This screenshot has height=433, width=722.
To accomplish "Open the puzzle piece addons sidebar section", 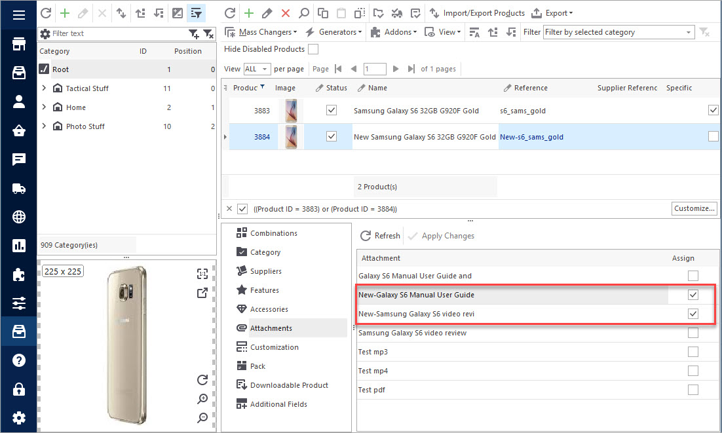I will 19,274.
